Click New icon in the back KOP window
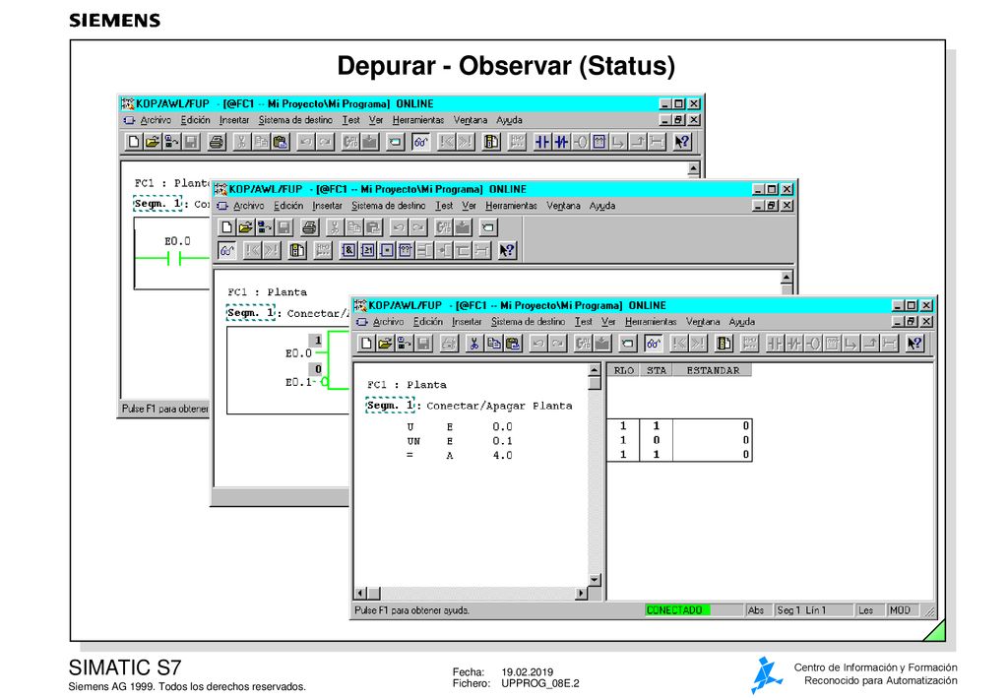 pyautogui.click(x=133, y=142)
